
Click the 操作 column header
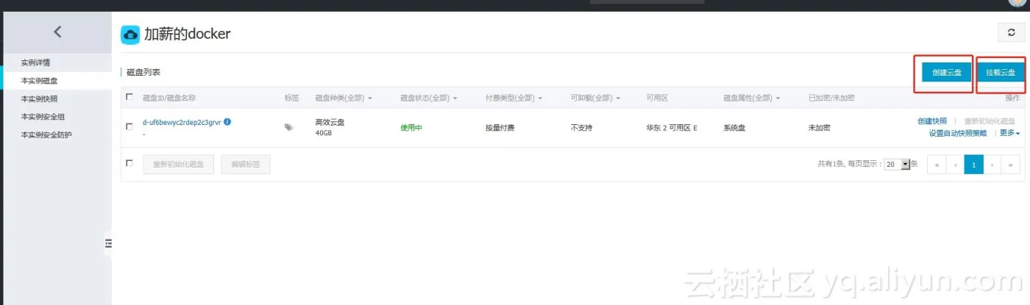(x=1012, y=98)
